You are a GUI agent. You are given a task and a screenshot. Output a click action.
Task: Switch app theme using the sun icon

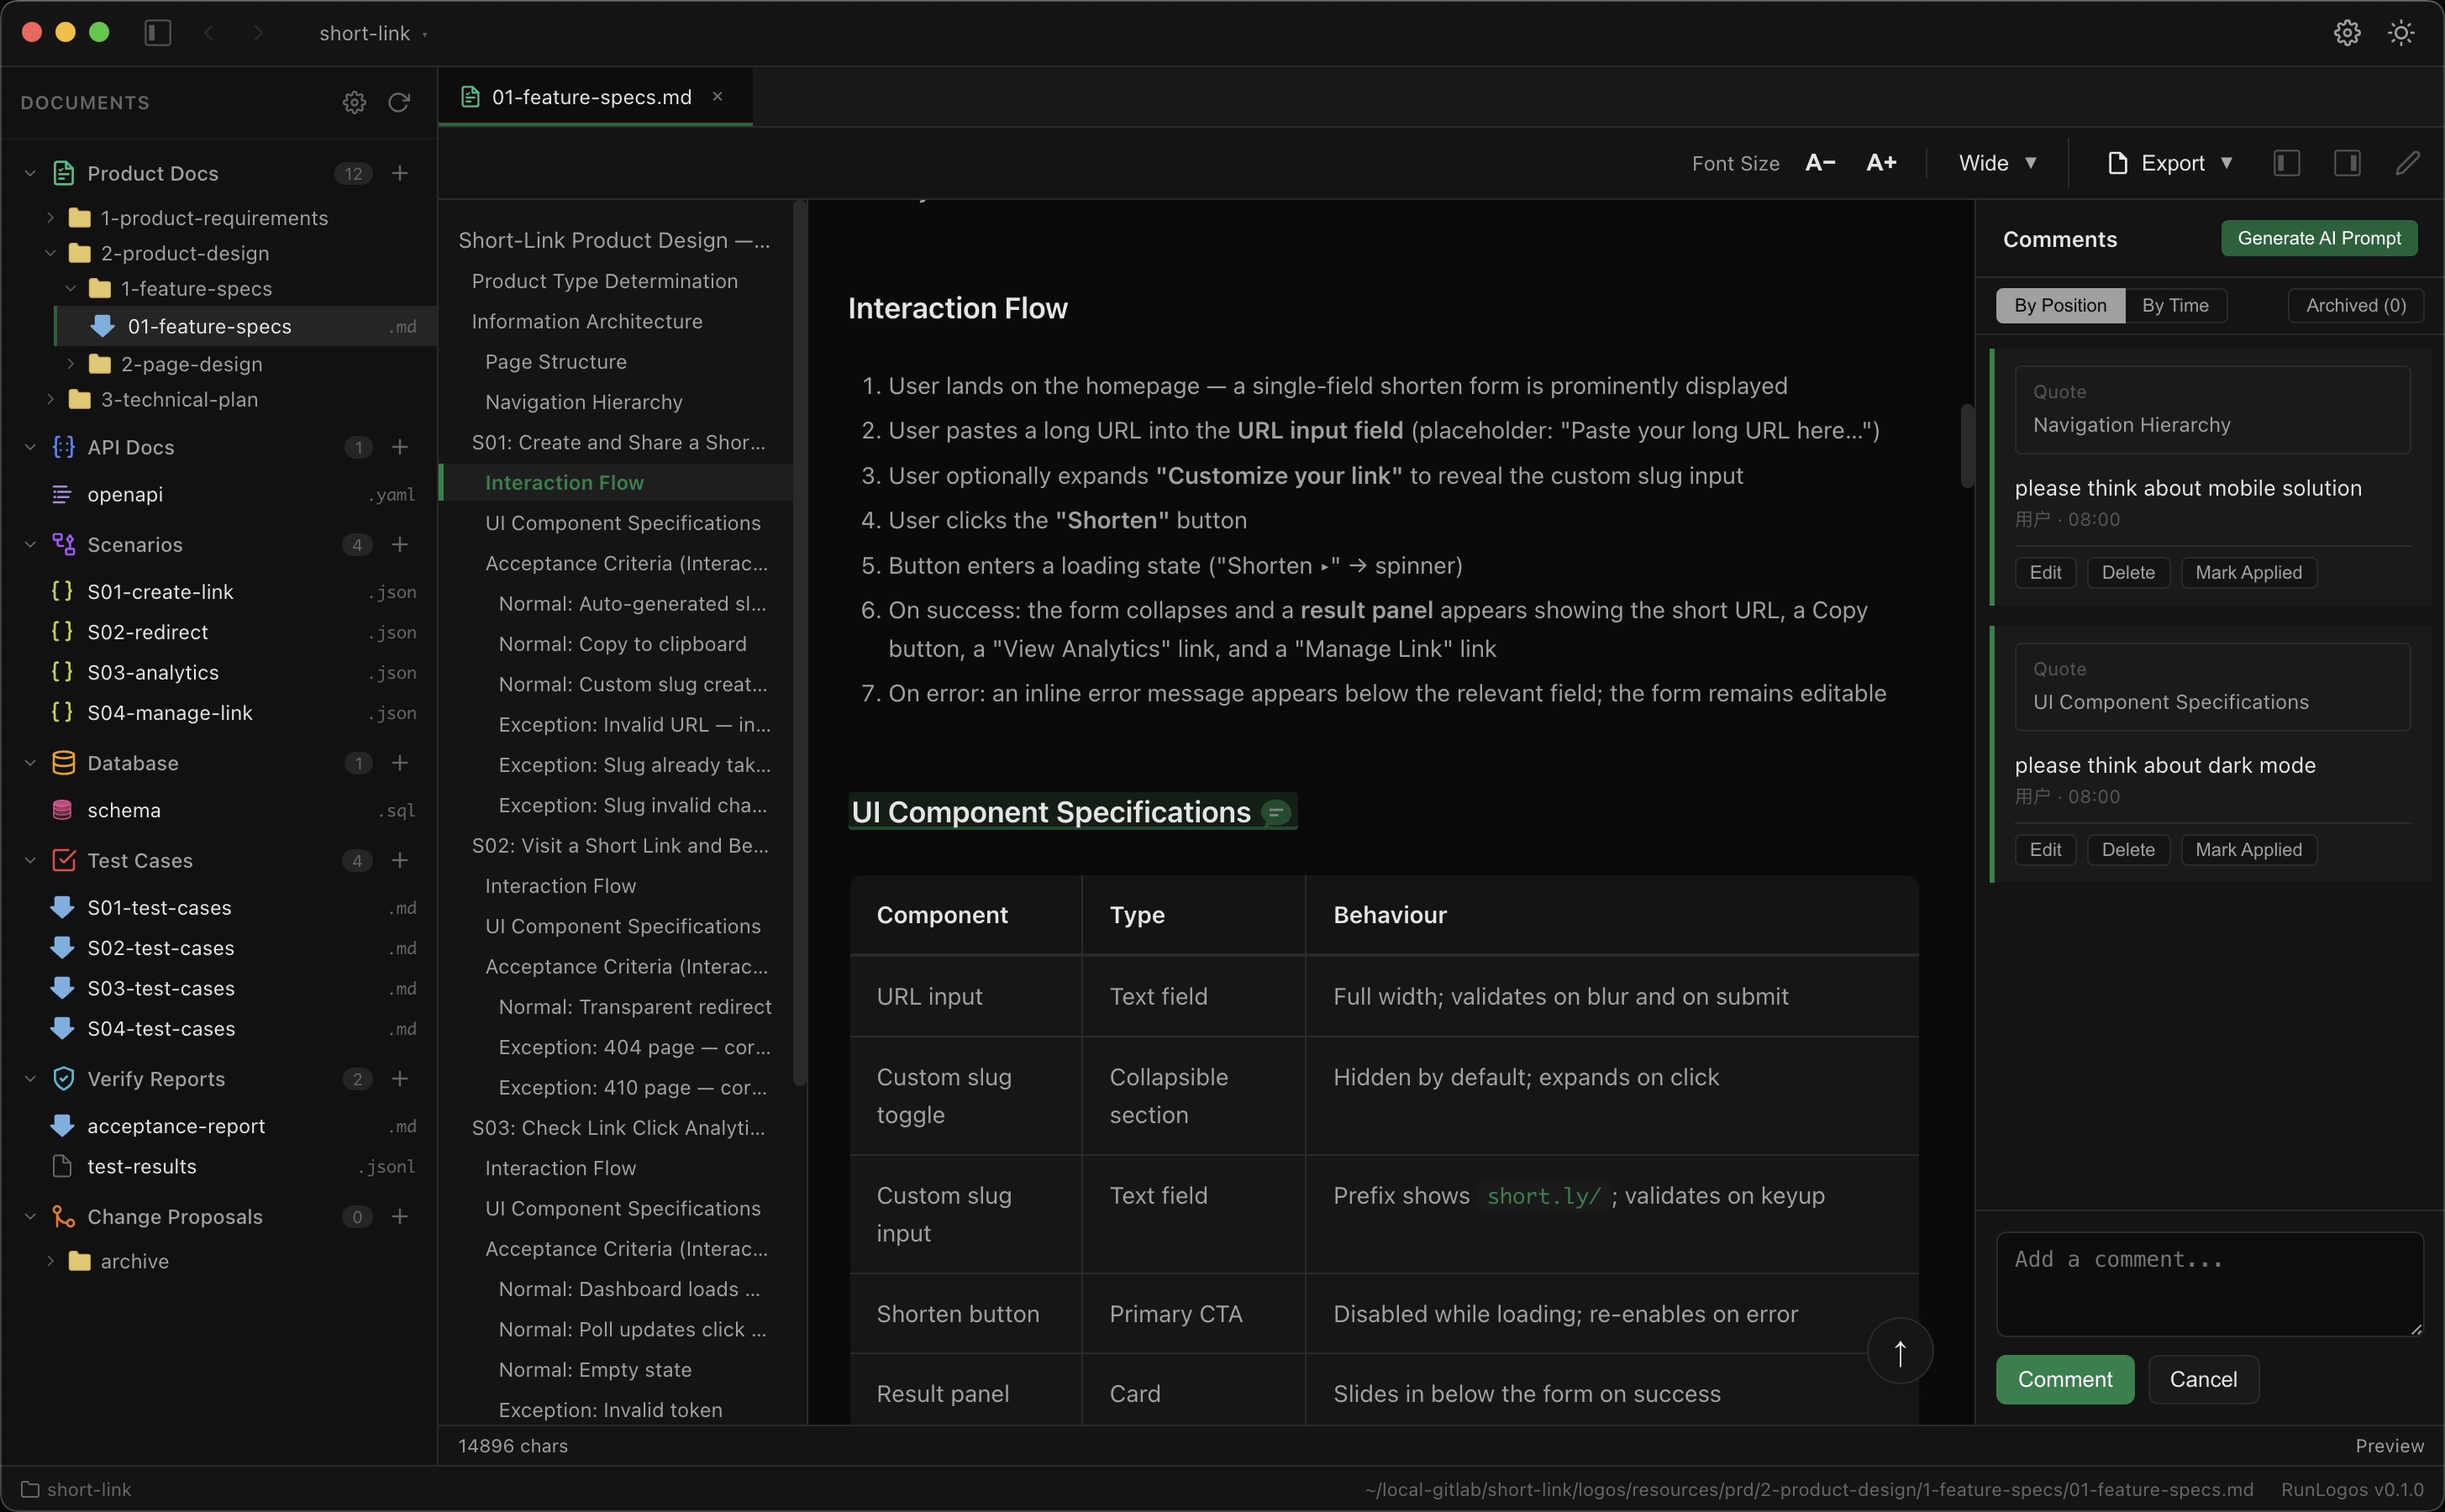pos(2401,32)
